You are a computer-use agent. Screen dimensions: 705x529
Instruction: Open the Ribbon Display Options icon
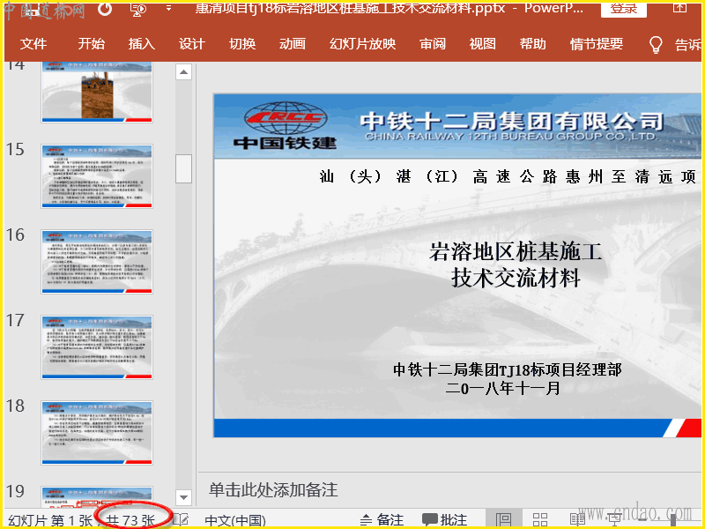click(679, 8)
